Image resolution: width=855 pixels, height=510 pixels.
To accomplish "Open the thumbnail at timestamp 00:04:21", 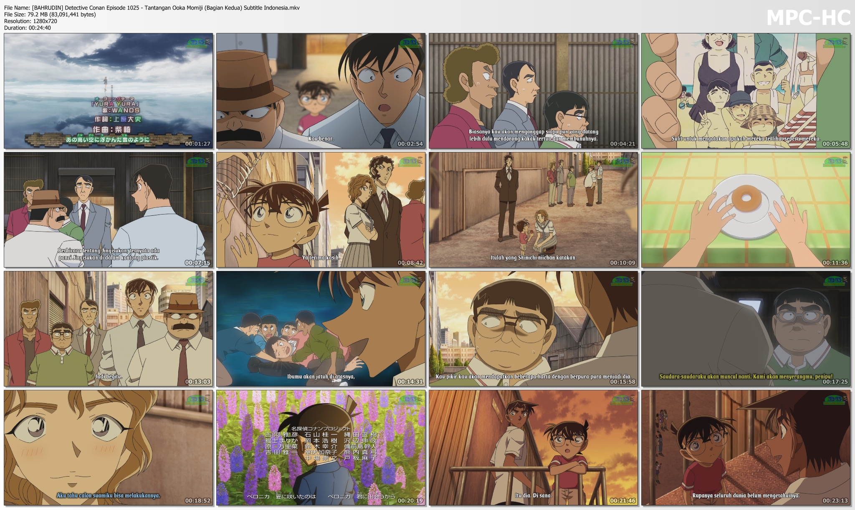I will coord(534,91).
